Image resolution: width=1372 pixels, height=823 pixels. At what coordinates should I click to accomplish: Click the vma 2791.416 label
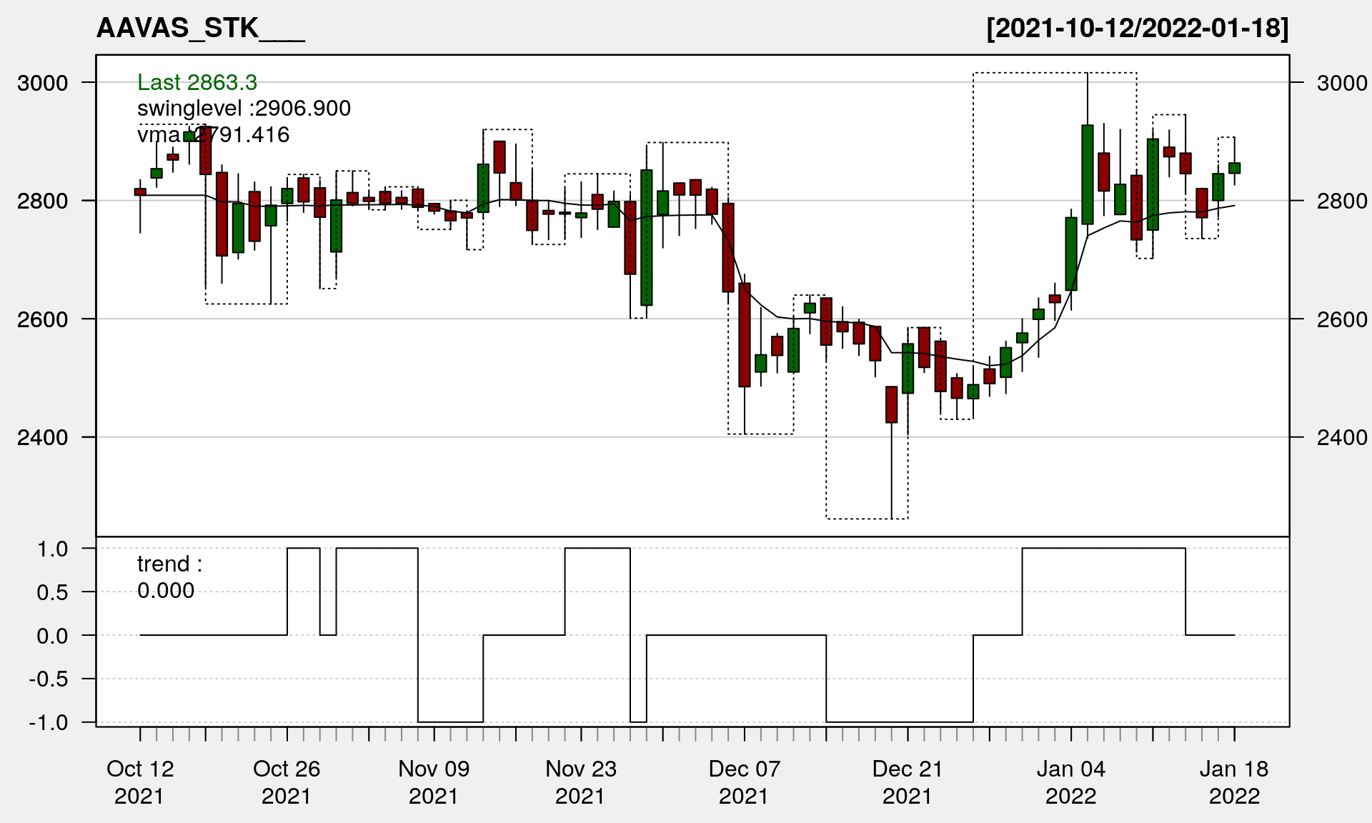[213, 135]
